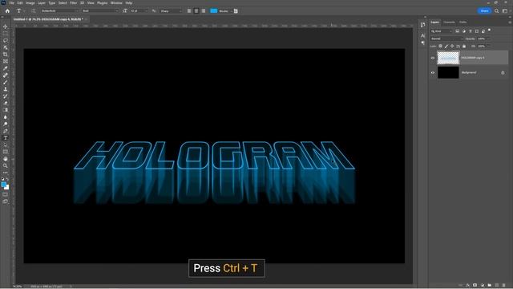
Task: Select the Eyedropper tool
Action: [x=6, y=68]
